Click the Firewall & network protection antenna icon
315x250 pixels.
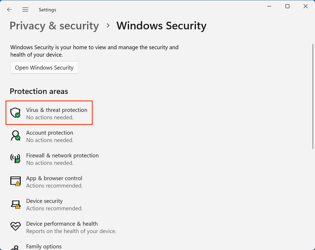pos(15,158)
